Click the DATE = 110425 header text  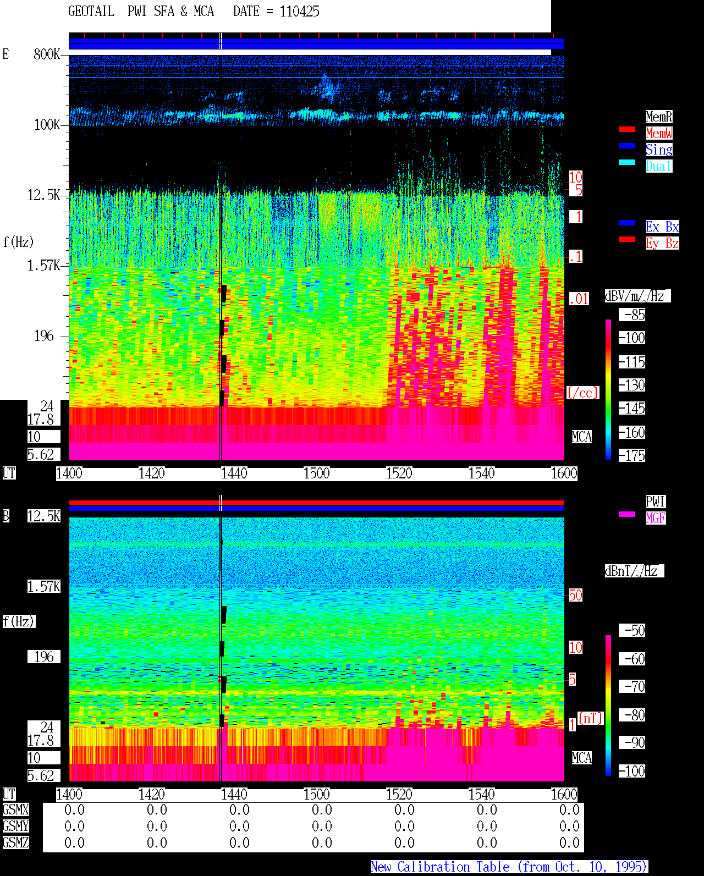pyautogui.click(x=276, y=12)
